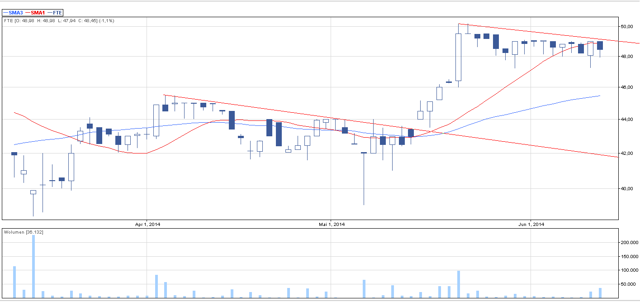
Task: Select the Apr 1, 2014 date label
Action: point(148,224)
